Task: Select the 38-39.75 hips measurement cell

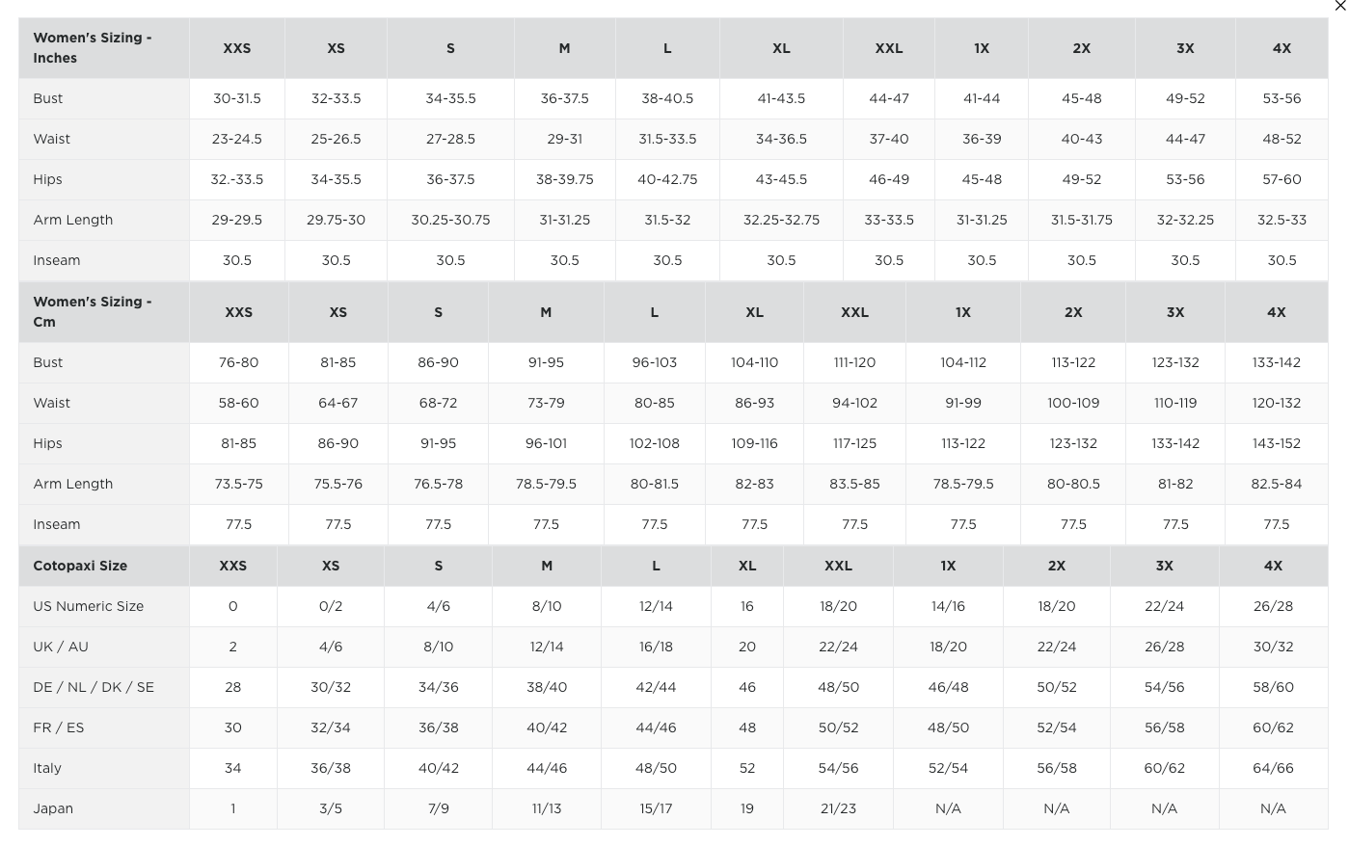Action: click(564, 179)
